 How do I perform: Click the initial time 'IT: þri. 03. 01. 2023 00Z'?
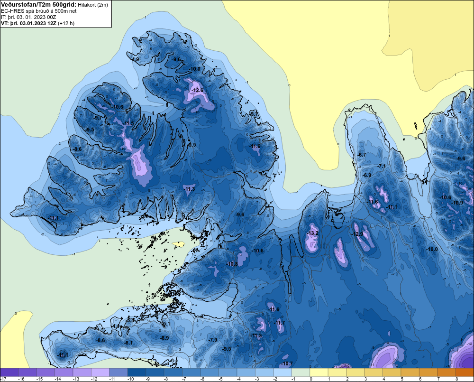point(28,17)
